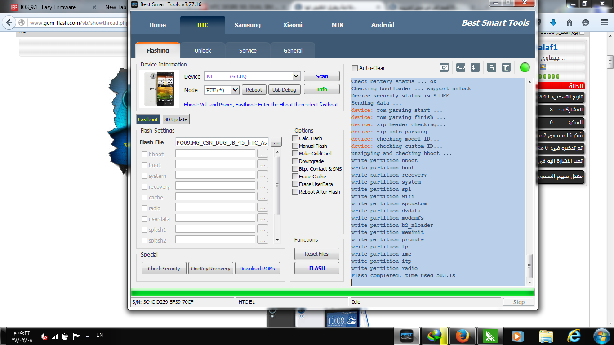Browse for the system partition file
Image resolution: width=614 pixels, height=345 pixels.
[x=263, y=175]
